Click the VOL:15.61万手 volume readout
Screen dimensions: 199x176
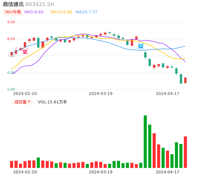[x=52, y=102]
